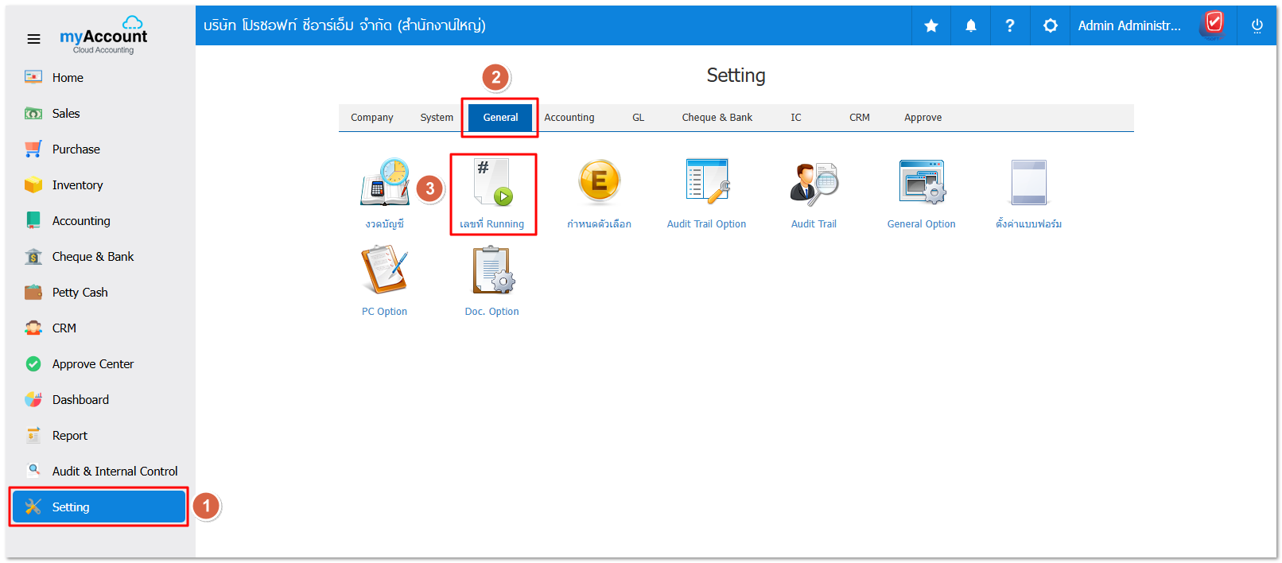Click the help question mark icon
1282x563 pixels.
point(1010,25)
